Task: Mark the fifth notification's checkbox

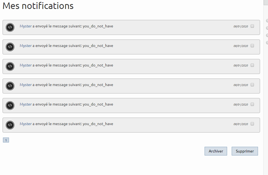Action: pyautogui.click(x=252, y=104)
